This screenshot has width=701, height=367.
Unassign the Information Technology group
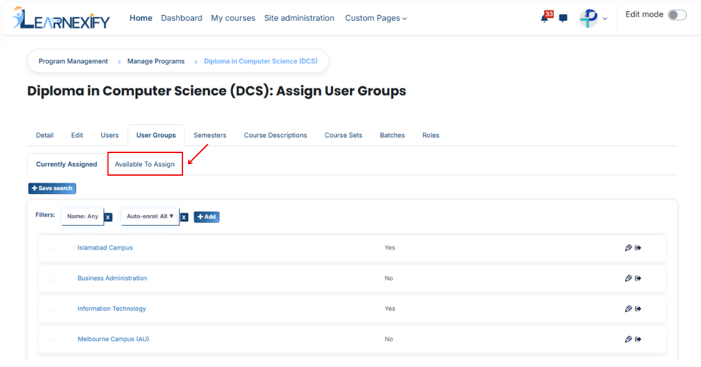(638, 309)
